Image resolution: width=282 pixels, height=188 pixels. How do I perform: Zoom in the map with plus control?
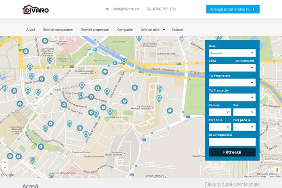[x=5, y=162]
